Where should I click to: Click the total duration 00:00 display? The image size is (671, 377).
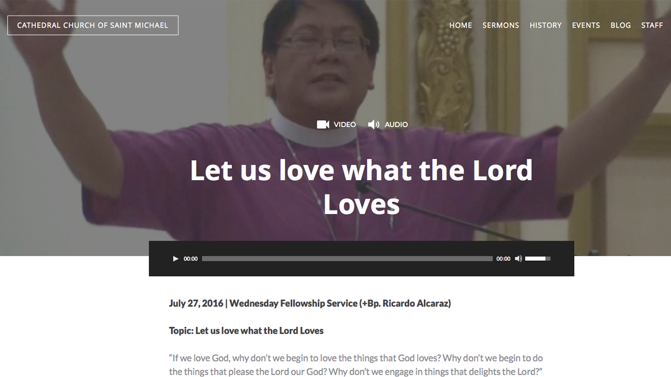pos(503,259)
